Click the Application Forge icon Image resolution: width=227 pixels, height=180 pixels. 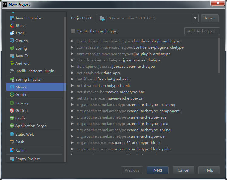12,126
